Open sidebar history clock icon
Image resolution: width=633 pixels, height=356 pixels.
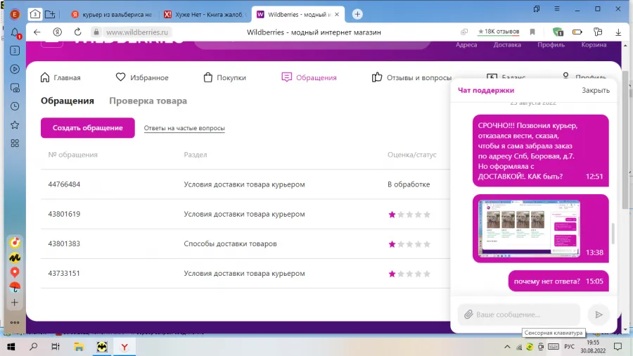[15, 106]
